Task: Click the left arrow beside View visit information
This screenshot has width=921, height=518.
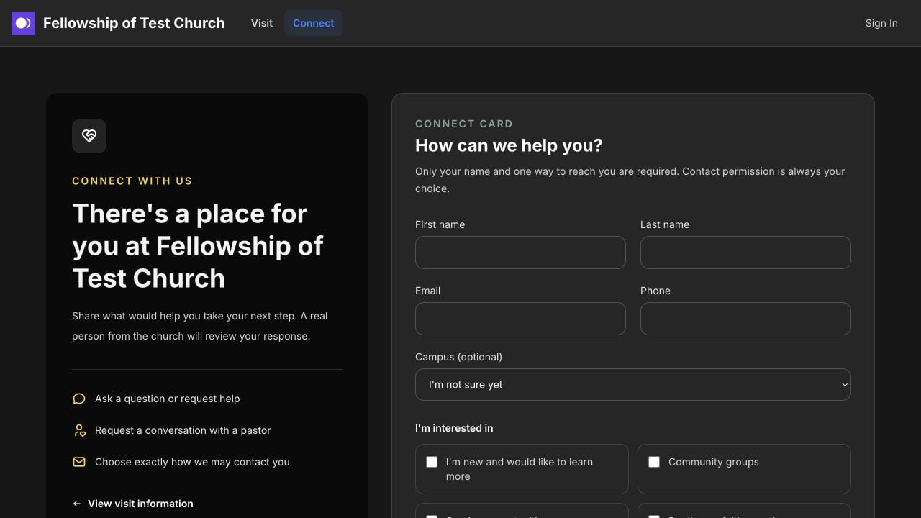Action: click(x=77, y=504)
